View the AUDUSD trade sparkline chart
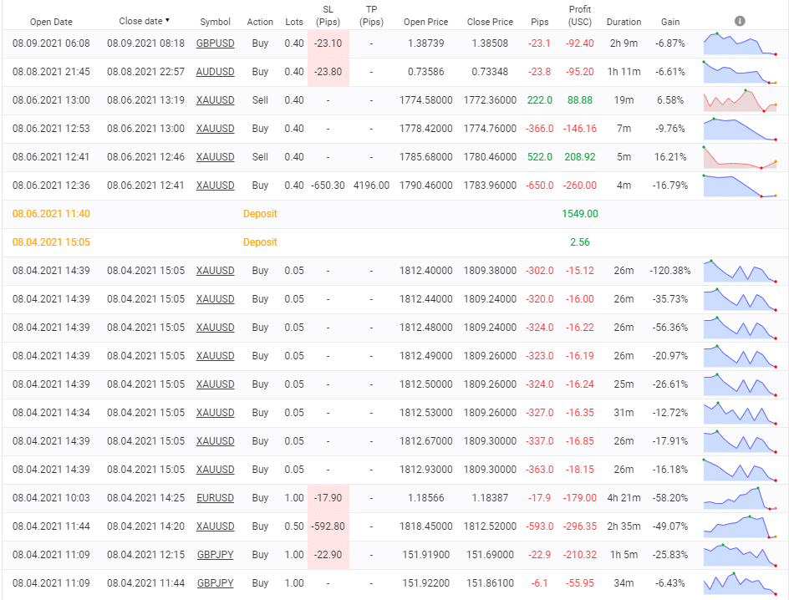The height and width of the screenshot is (600, 789). [x=741, y=72]
